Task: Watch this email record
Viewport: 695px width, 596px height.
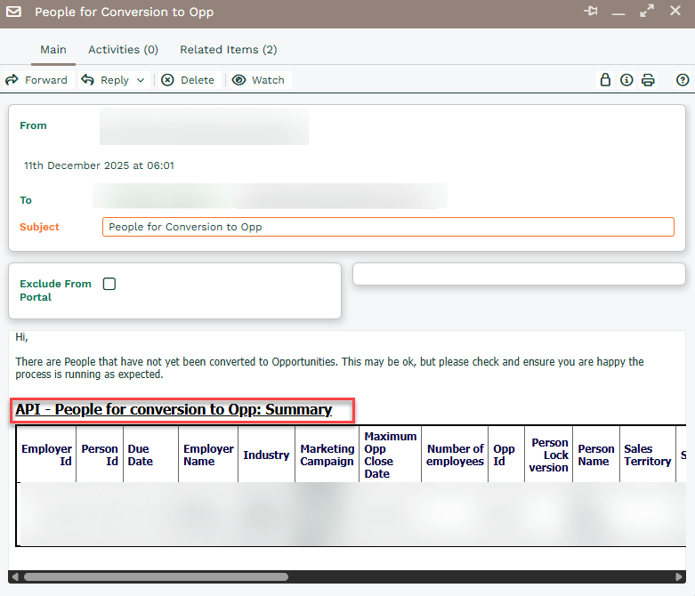Action: click(258, 80)
